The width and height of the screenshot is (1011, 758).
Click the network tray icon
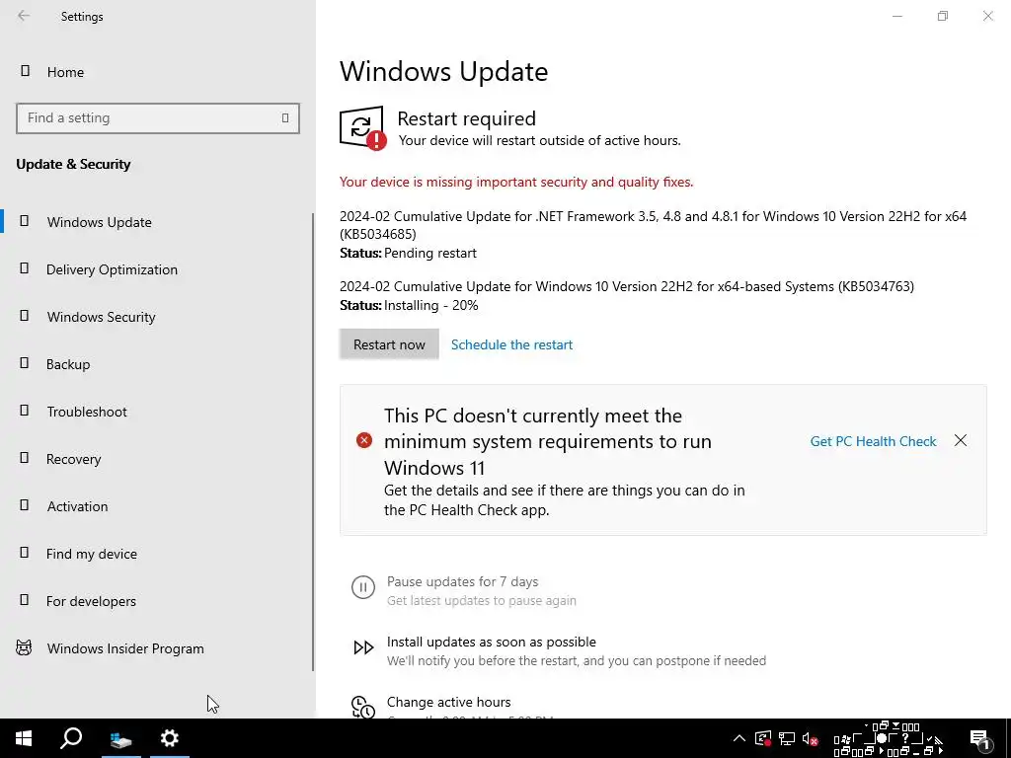[786, 738]
